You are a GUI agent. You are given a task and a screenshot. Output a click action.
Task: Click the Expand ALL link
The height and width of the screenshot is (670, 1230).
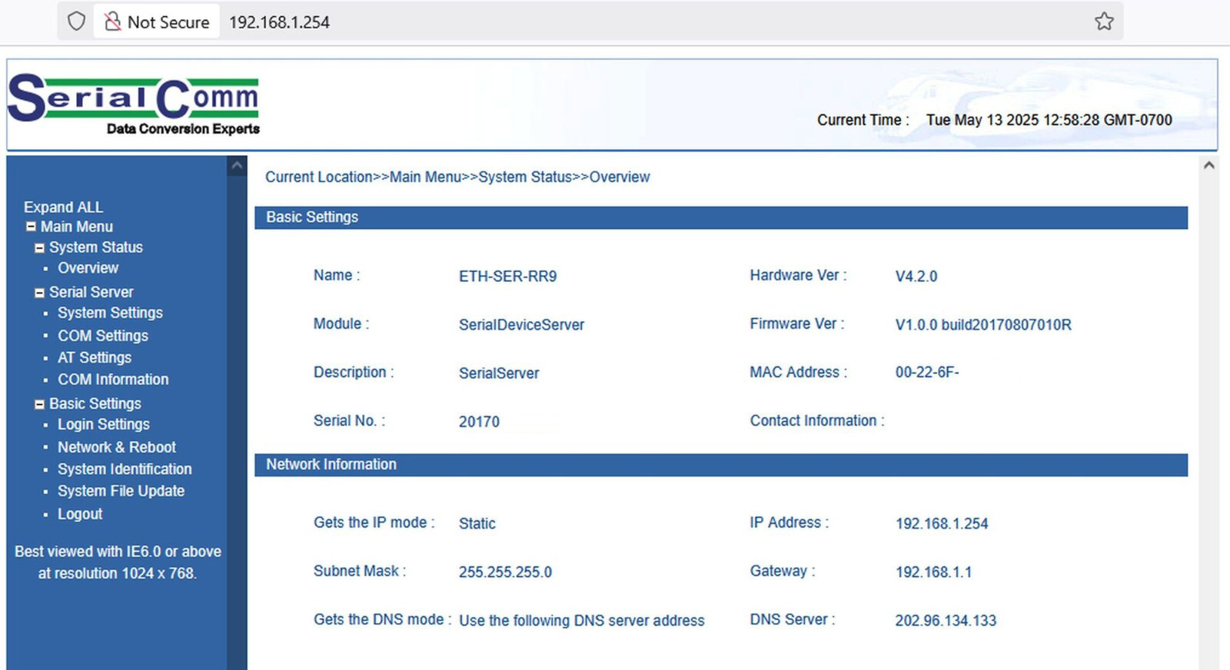click(x=63, y=207)
